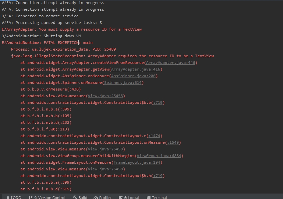
Task: Open FrameLayout.java:194 source link
Action: click(137, 162)
